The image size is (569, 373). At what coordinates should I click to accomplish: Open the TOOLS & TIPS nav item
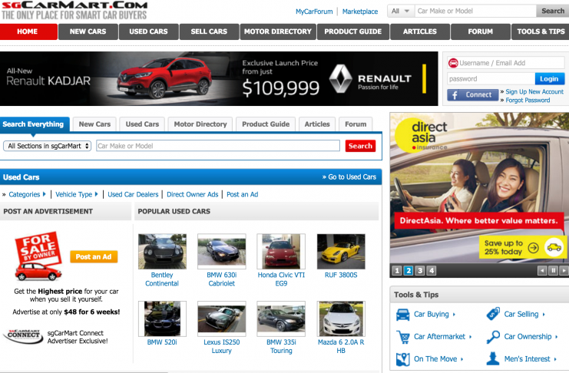[541, 31]
